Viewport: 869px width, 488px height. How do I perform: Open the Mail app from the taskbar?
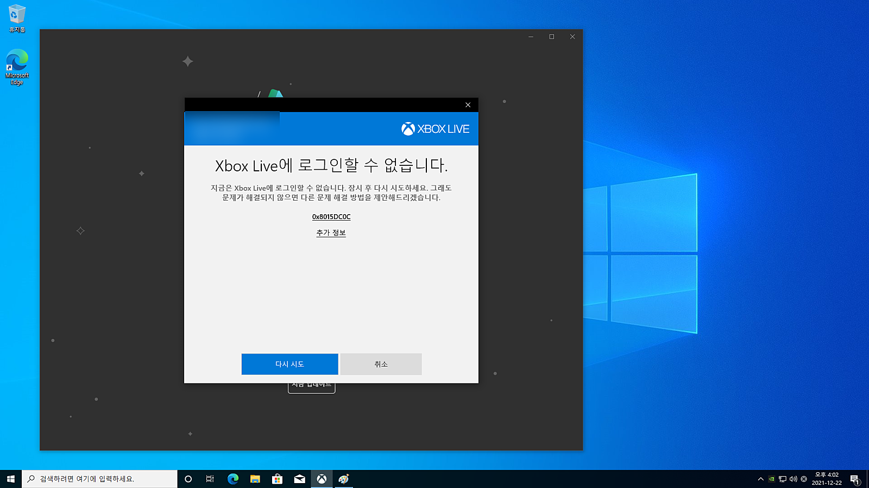click(300, 479)
